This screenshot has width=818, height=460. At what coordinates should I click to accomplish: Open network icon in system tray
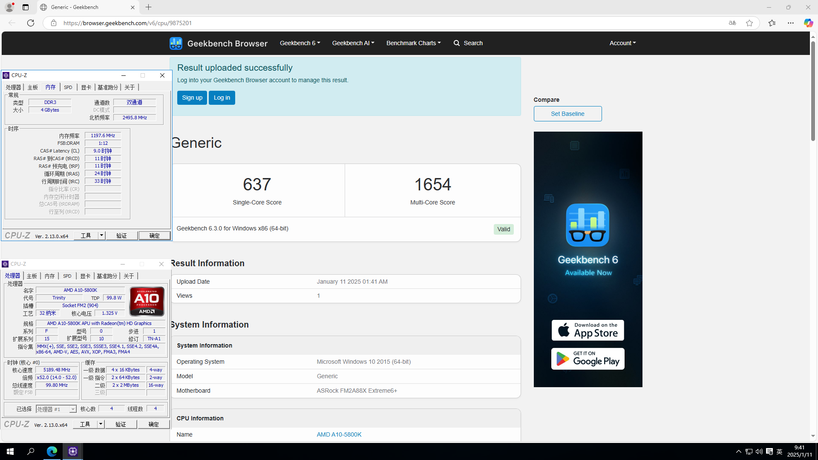(749, 451)
